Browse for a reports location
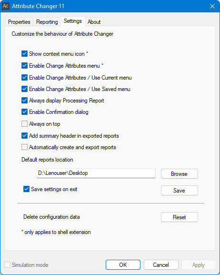This screenshot has height=275, width=220. click(180, 174)
